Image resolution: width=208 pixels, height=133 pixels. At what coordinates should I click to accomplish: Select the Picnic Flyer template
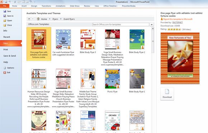coord(112,79)
